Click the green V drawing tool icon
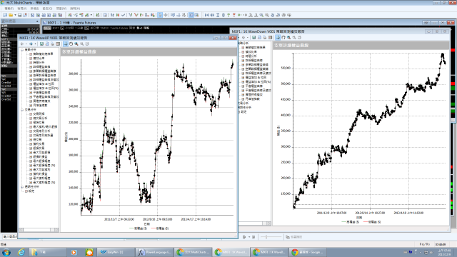The height and width of the screenshot is (257, 457). coord(130,15)
